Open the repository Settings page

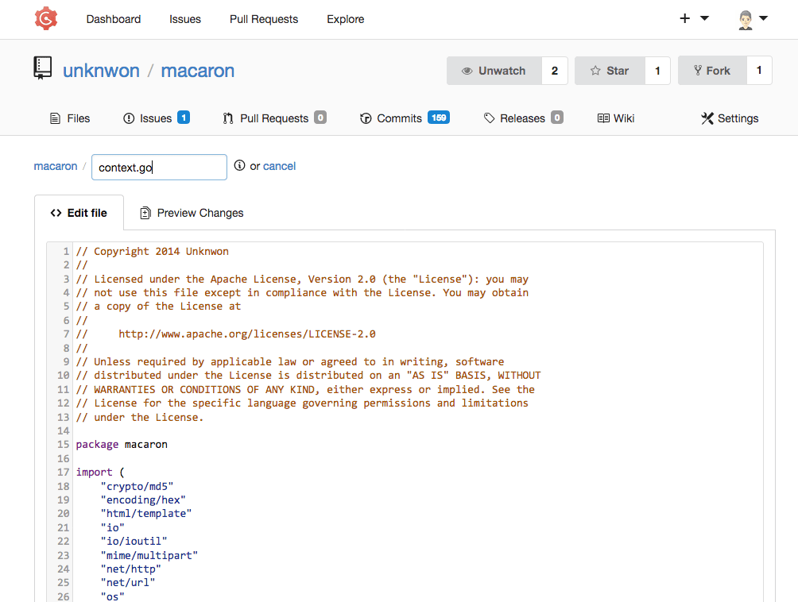pos(730,118)
